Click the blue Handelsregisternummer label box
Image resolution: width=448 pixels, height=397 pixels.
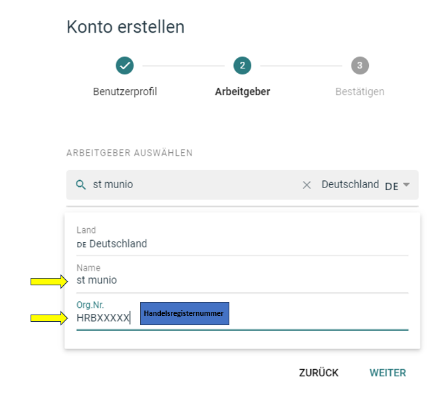click(185, 313)
